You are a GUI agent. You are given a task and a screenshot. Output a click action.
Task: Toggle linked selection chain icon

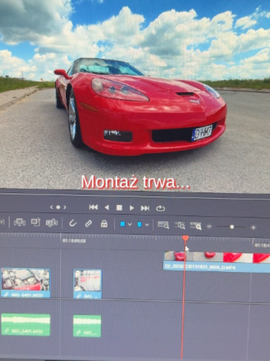88,223
